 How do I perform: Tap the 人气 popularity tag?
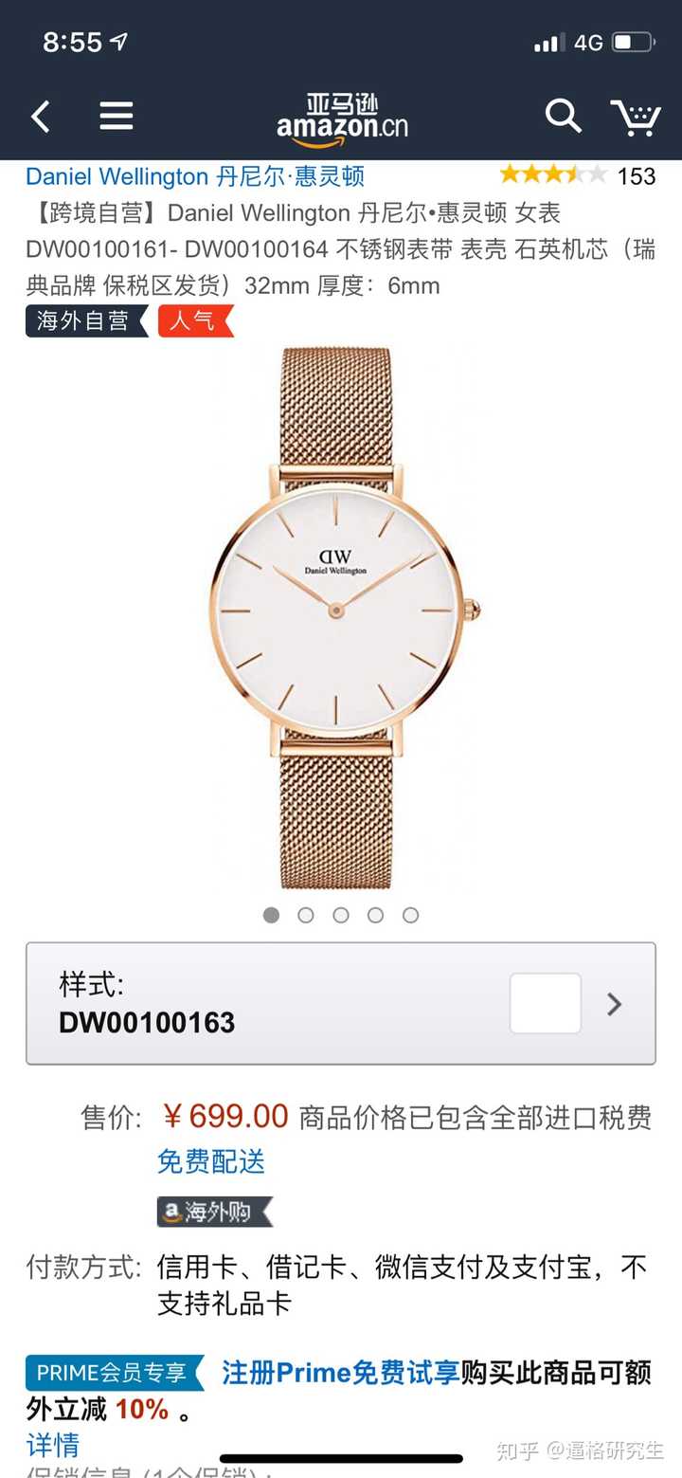[194, 321]
